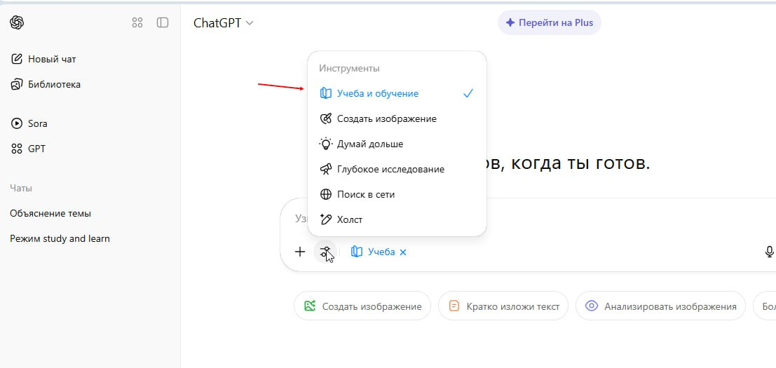Click the purple eye icon in suggestion chip
Image resolution: width=776 pixels, height=368 pixels.
pyautogui.click(x=592, y=306)
